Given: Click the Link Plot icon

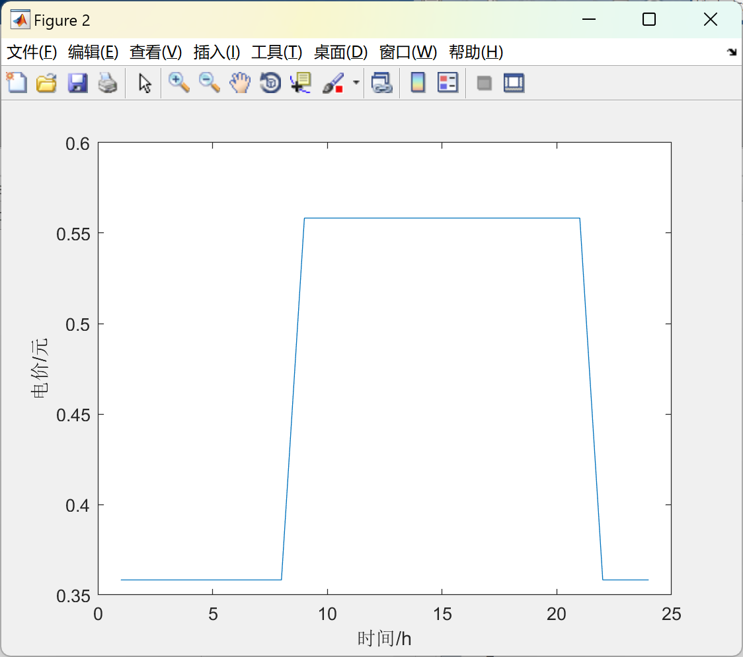Looking at the screenshot, I should 381,83.
